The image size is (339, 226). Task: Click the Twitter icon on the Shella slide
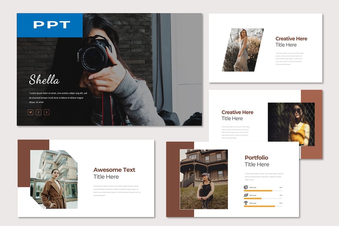pyautogui.click(x=31, y=112)
